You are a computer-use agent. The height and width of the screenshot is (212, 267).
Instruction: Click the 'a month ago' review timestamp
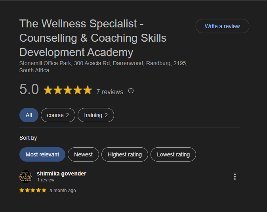tap(63, 191)
